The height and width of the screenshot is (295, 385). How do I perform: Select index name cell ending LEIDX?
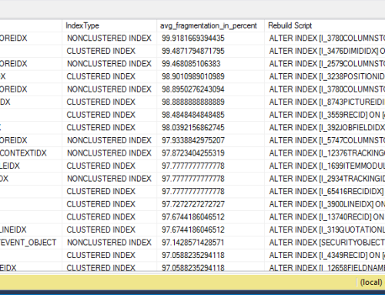31,166
